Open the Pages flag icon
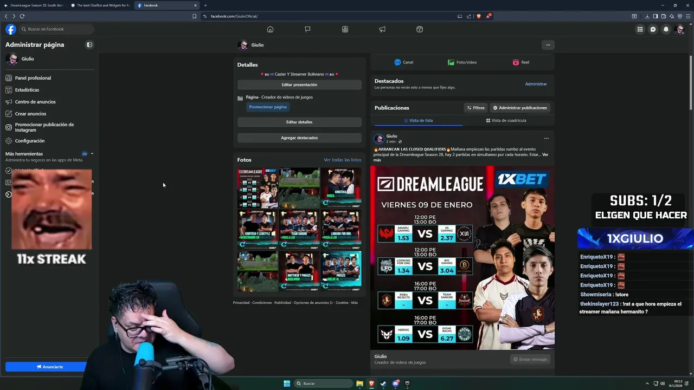 [x=307, y=29]
